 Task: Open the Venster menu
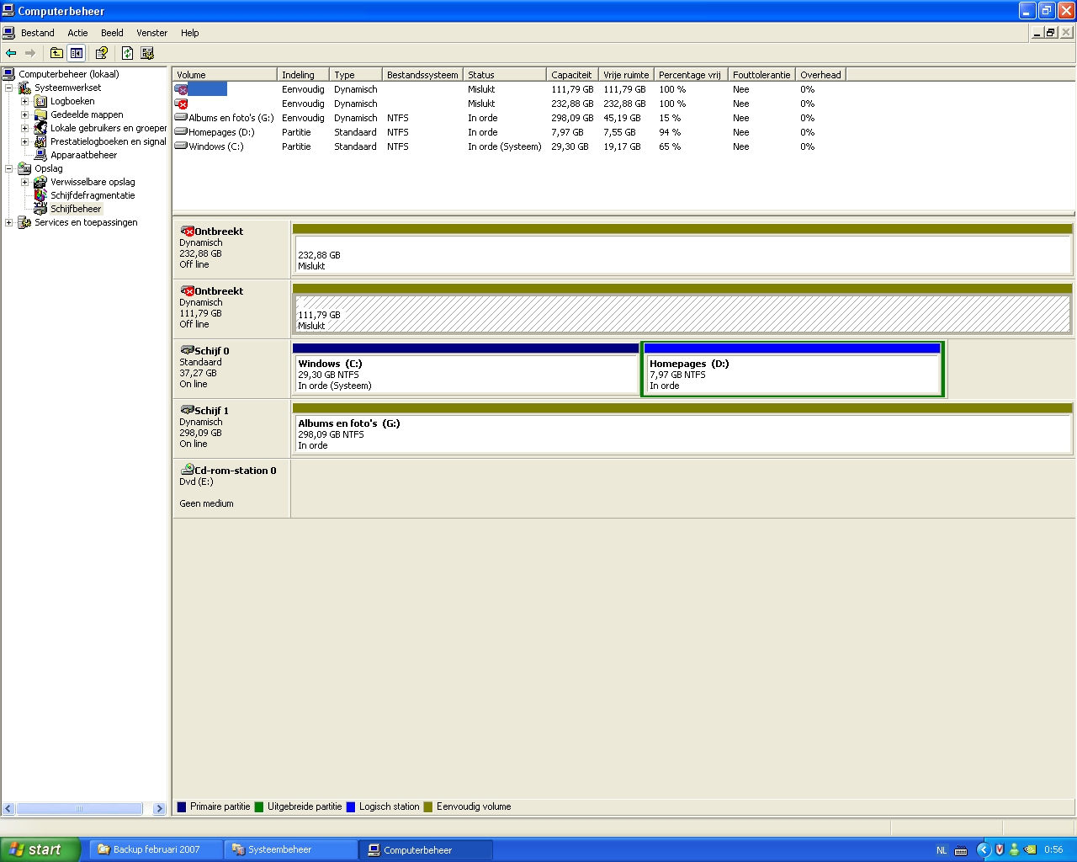click(x=151, y=33)
